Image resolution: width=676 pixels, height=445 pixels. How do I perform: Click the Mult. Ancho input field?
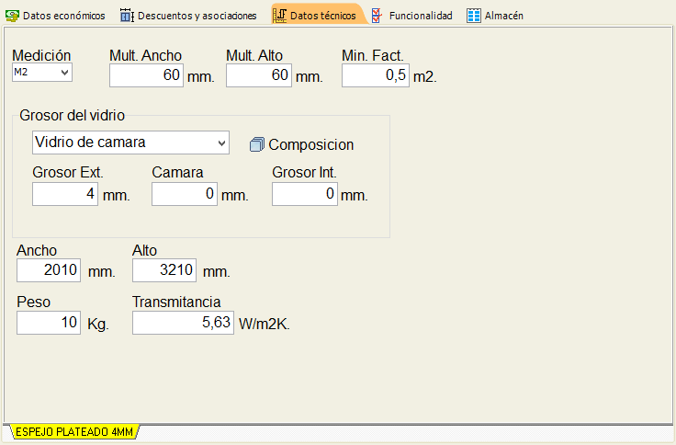coord(146,75)
